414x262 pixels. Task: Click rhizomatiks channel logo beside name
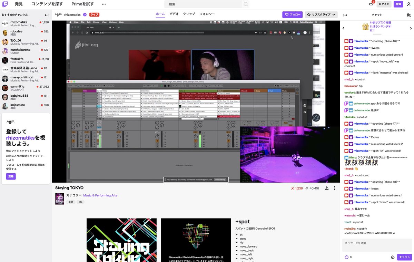(59, 15)
